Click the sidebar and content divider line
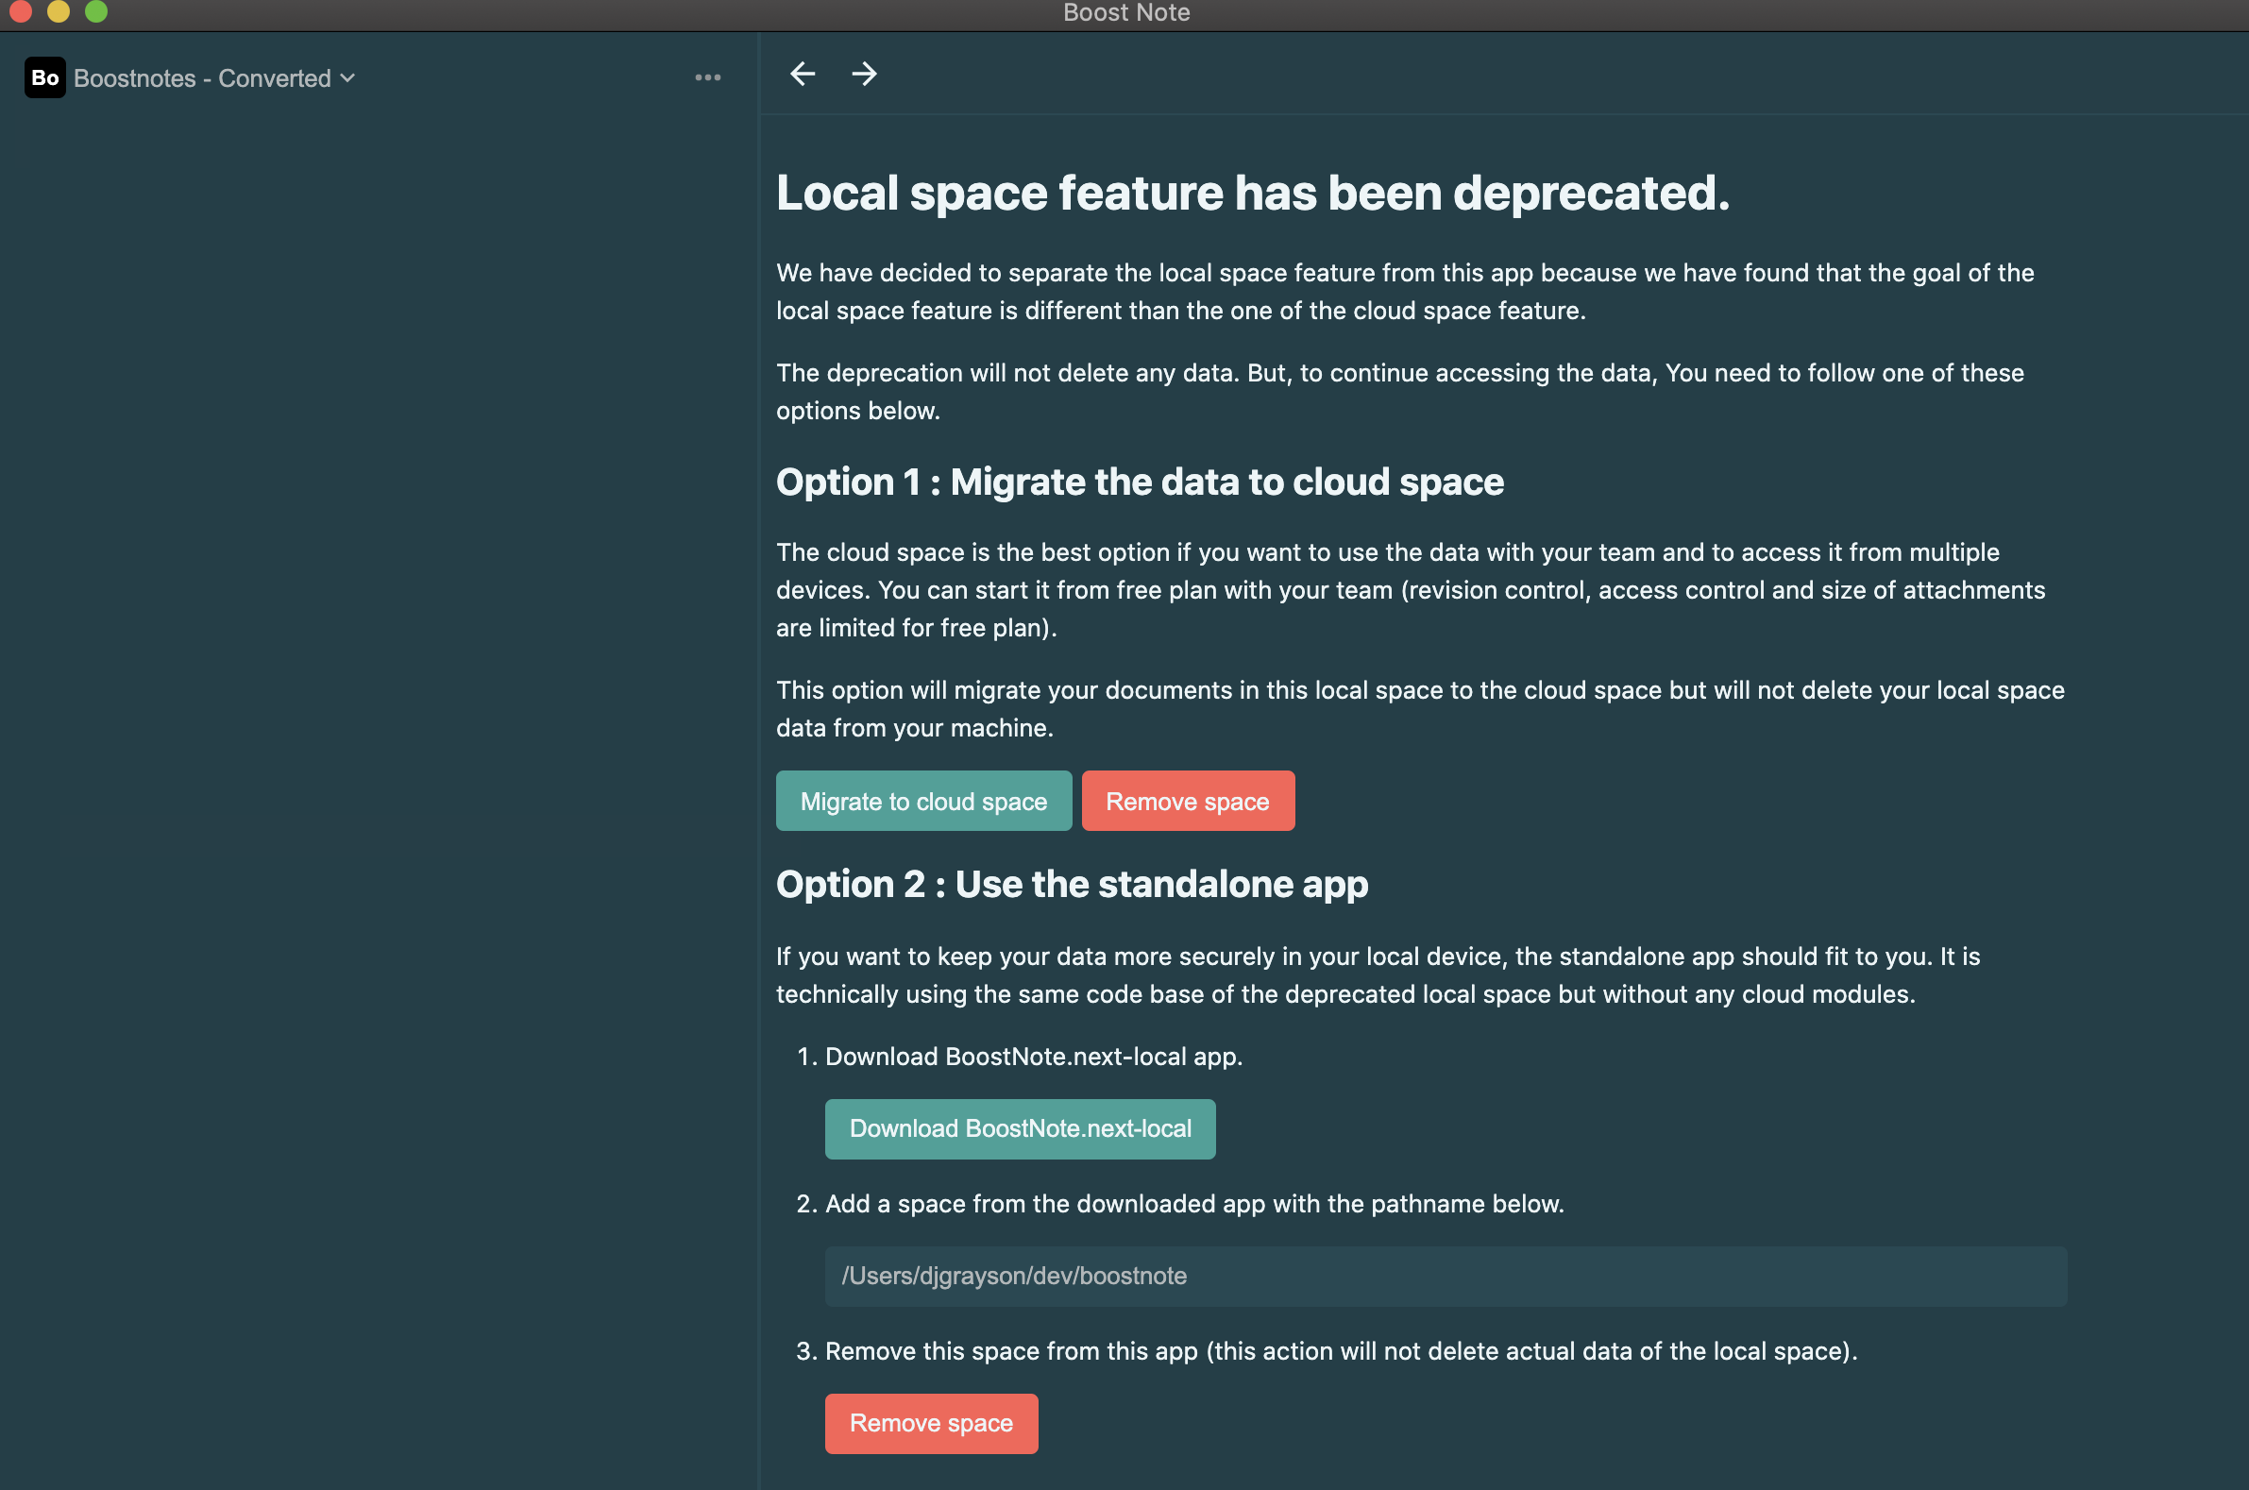The width and height of the screenshot is (2249, 1490). pyautogui.click(x=758, y=760)
